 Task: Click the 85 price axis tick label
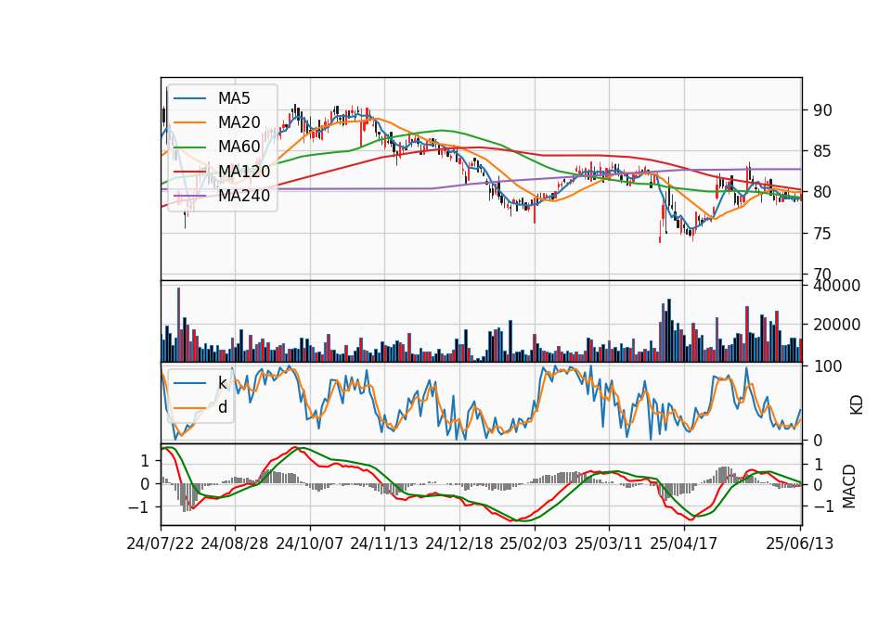tap(822, 151)
